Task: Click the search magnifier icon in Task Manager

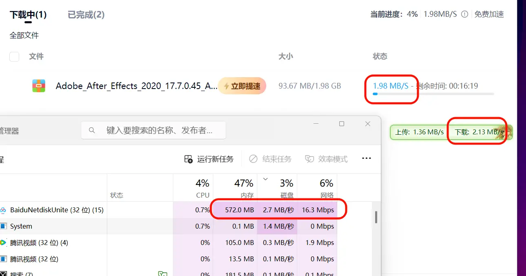Action: tap(92, 130)
